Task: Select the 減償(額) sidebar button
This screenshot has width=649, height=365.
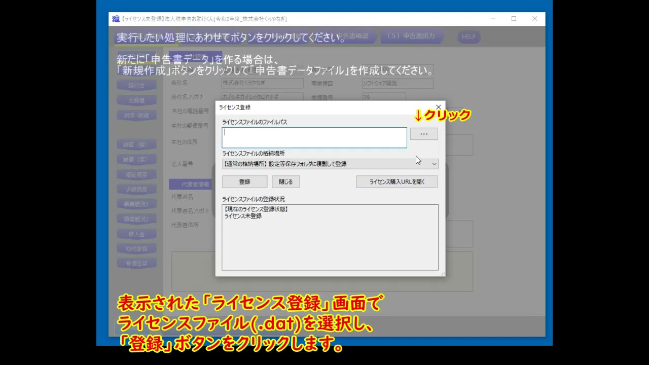Action: tap(136, 145)
